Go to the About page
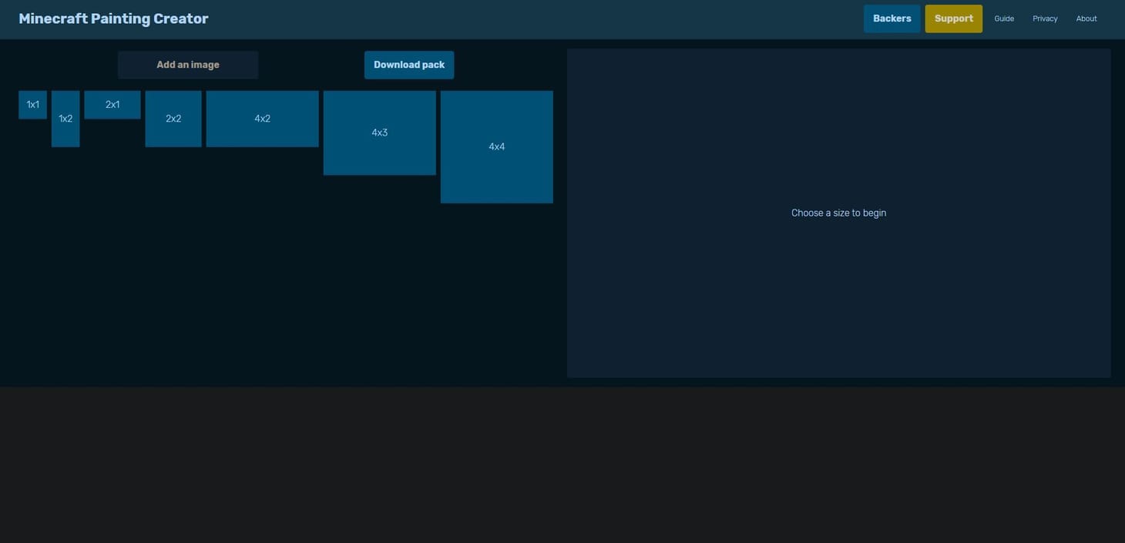1125x543 pixels. [1086, 18]
